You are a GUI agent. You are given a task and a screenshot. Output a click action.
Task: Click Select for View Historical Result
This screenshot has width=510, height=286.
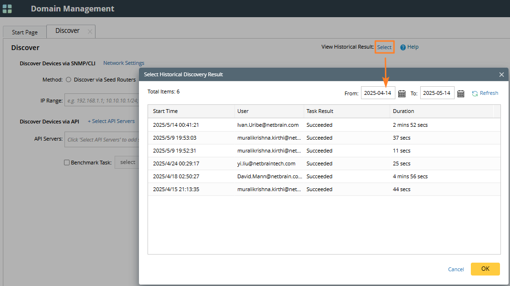[x=384, y=47]
